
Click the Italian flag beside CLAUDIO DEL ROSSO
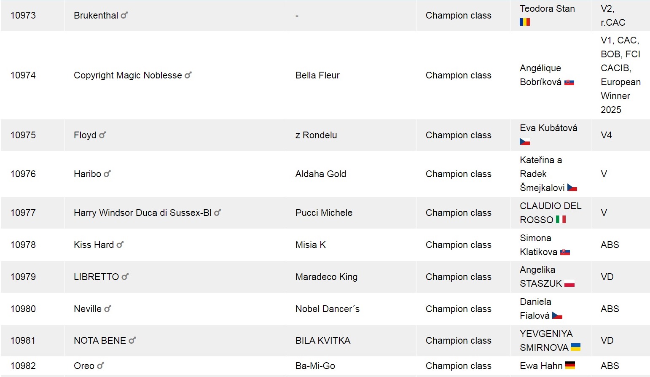[561, 219]
